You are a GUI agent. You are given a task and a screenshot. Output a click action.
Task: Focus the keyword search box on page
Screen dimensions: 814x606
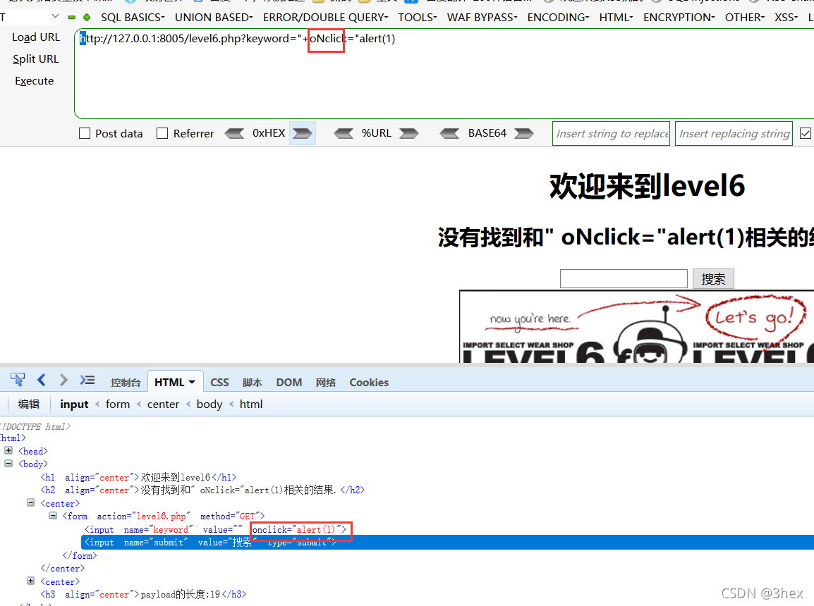pyautogui.click(x=624, y=279)
